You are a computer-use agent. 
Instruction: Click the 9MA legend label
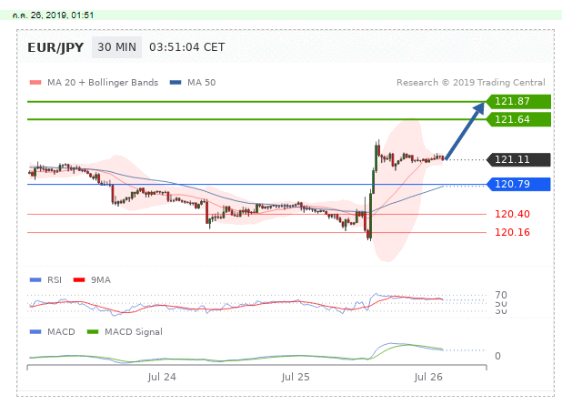[101, 279]
